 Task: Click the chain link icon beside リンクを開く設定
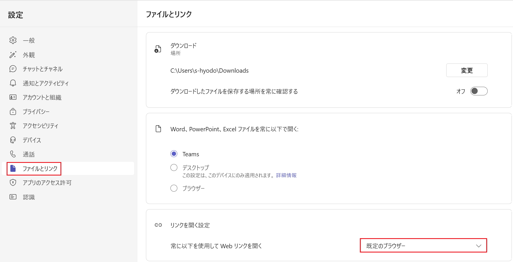pyautogui.click(x=158, y=225)
